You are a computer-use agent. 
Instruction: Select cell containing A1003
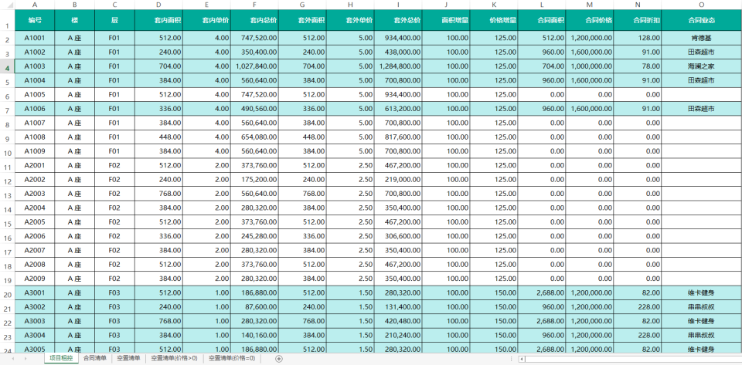tap(35, 66)
